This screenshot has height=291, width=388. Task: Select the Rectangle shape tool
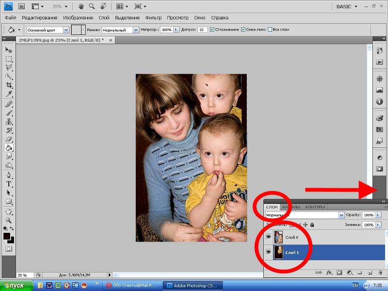(x=9, y=201)
